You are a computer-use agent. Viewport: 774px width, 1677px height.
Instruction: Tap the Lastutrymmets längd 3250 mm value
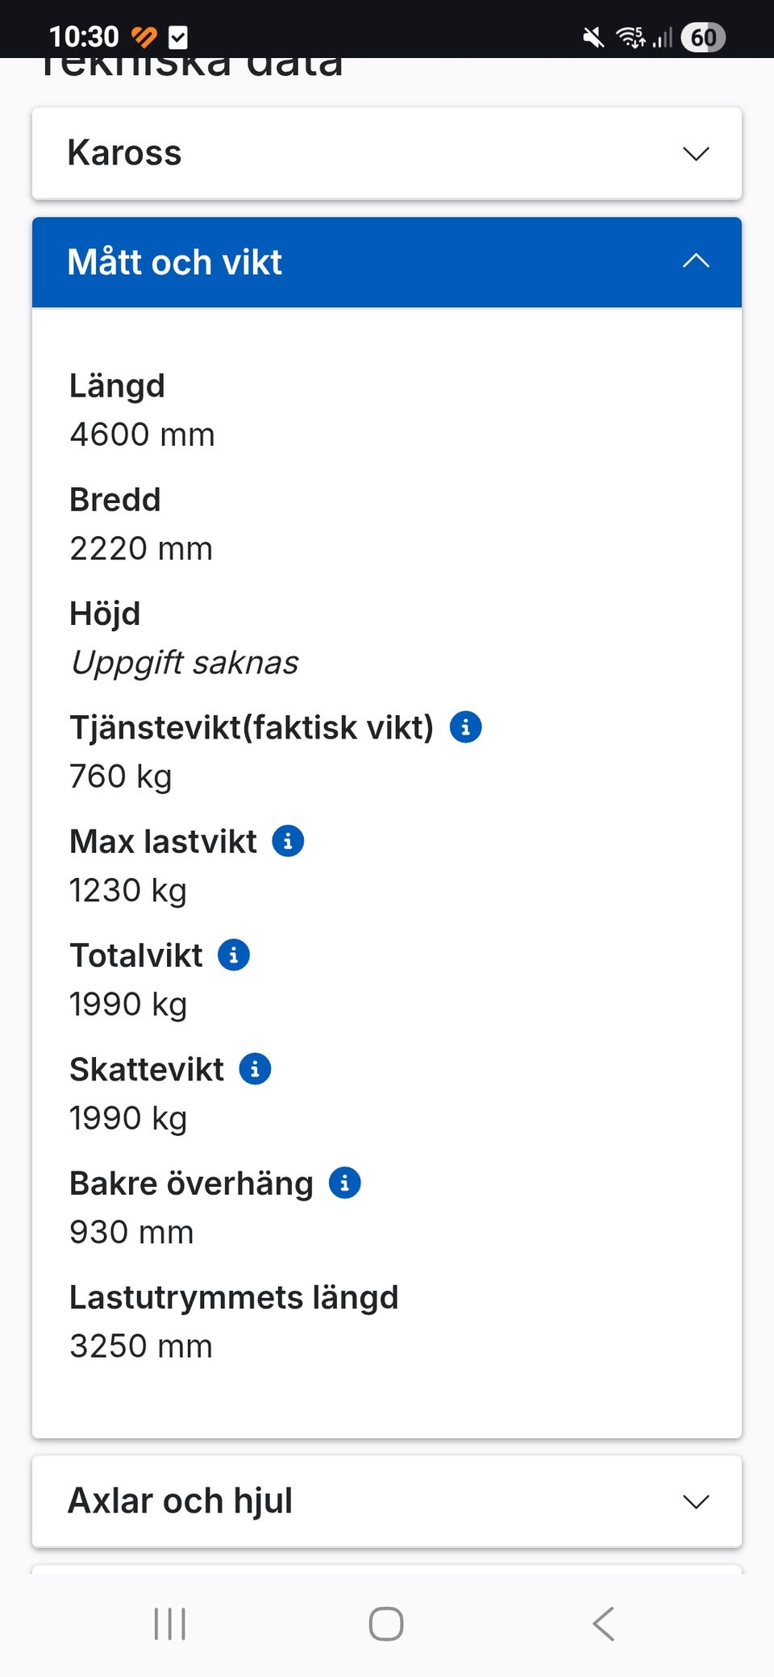point(141,1346)
